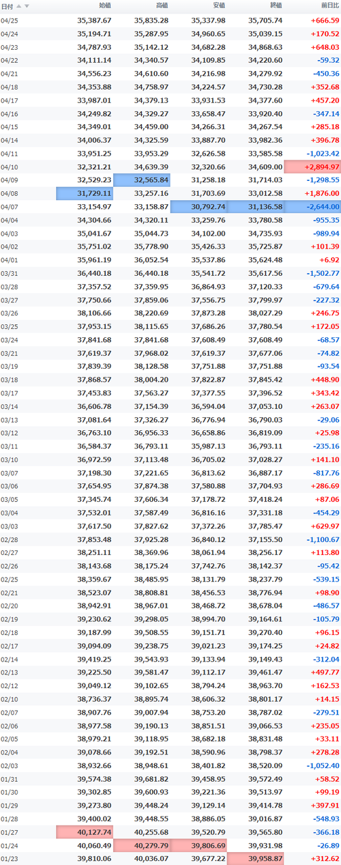Sort dates ascending with the up arrow

click(x=19, y=5)
